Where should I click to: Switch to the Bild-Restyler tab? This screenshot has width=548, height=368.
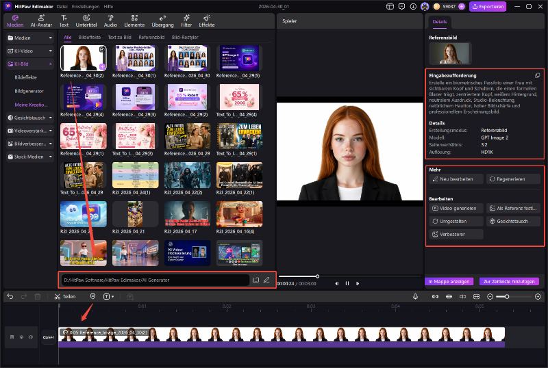click(185, 37)
